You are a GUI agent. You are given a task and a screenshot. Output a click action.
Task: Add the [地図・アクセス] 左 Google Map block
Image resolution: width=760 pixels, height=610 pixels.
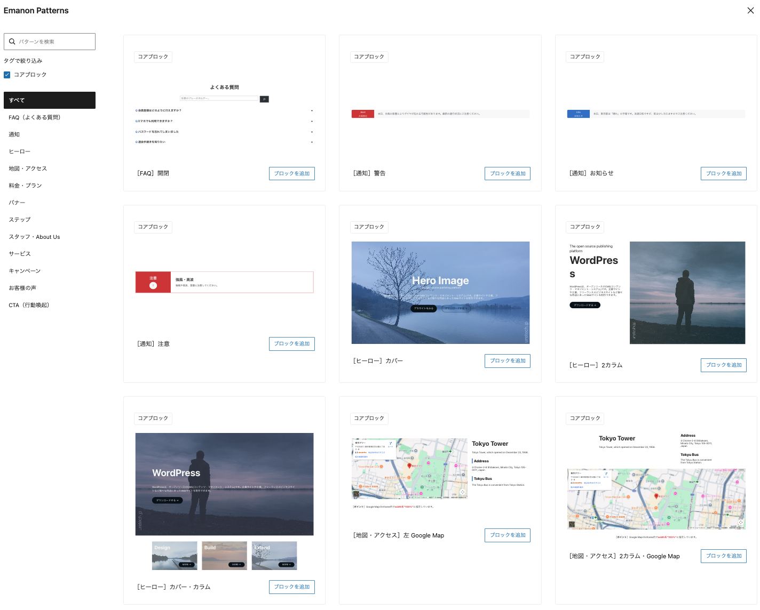coord(507,535)
